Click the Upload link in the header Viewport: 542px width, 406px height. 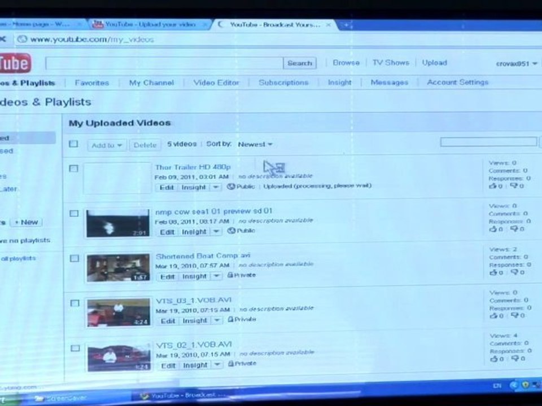click(435, 63)
